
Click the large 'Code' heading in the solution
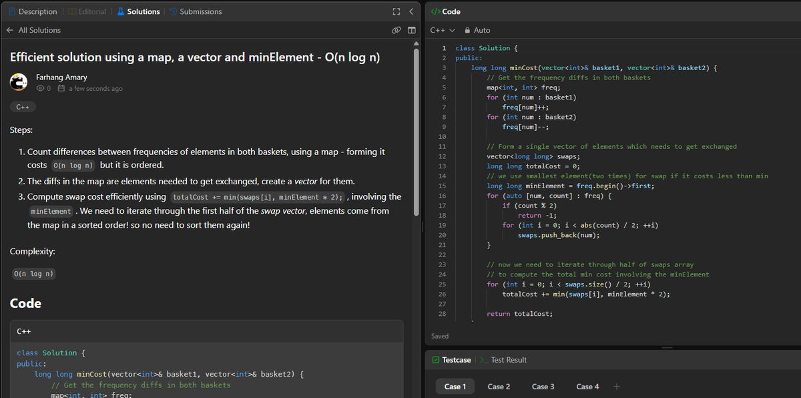pyautogui.click(x=25, y=303)
